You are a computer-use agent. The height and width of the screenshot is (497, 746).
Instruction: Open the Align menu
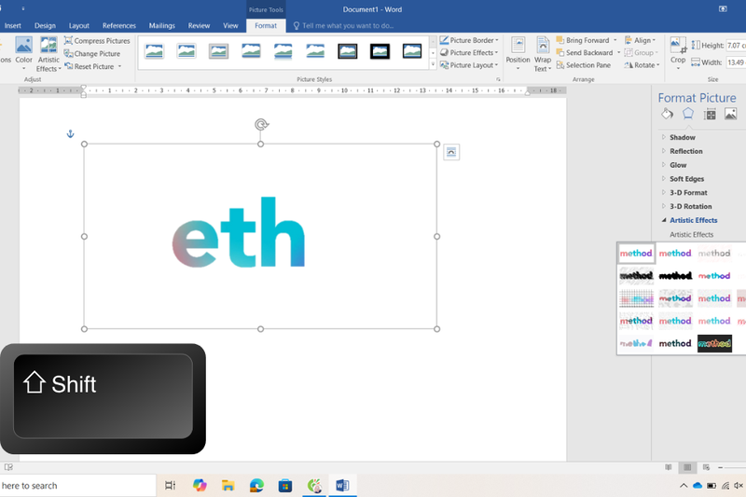coord(640,40)
